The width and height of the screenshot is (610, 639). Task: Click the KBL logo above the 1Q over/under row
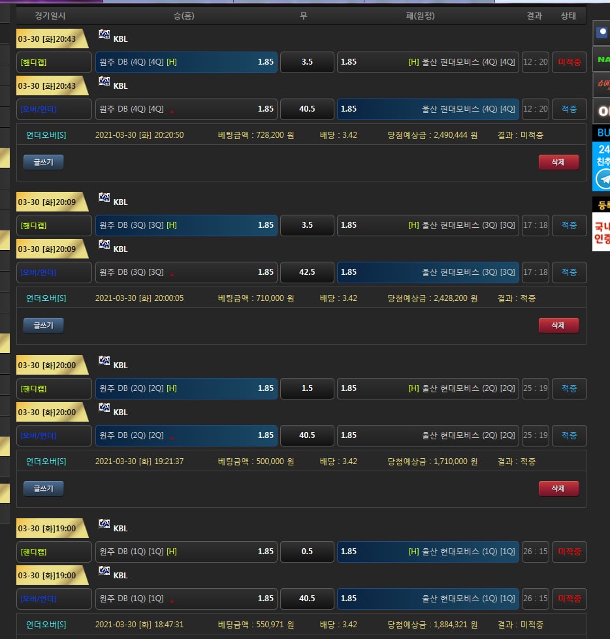click(x=104, y=571)
